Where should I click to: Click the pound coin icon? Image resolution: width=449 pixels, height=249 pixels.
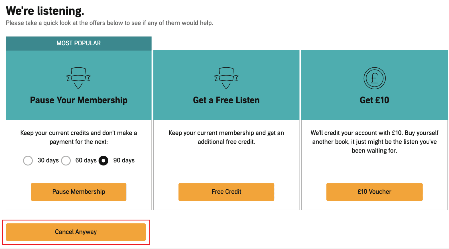[375, 78]
